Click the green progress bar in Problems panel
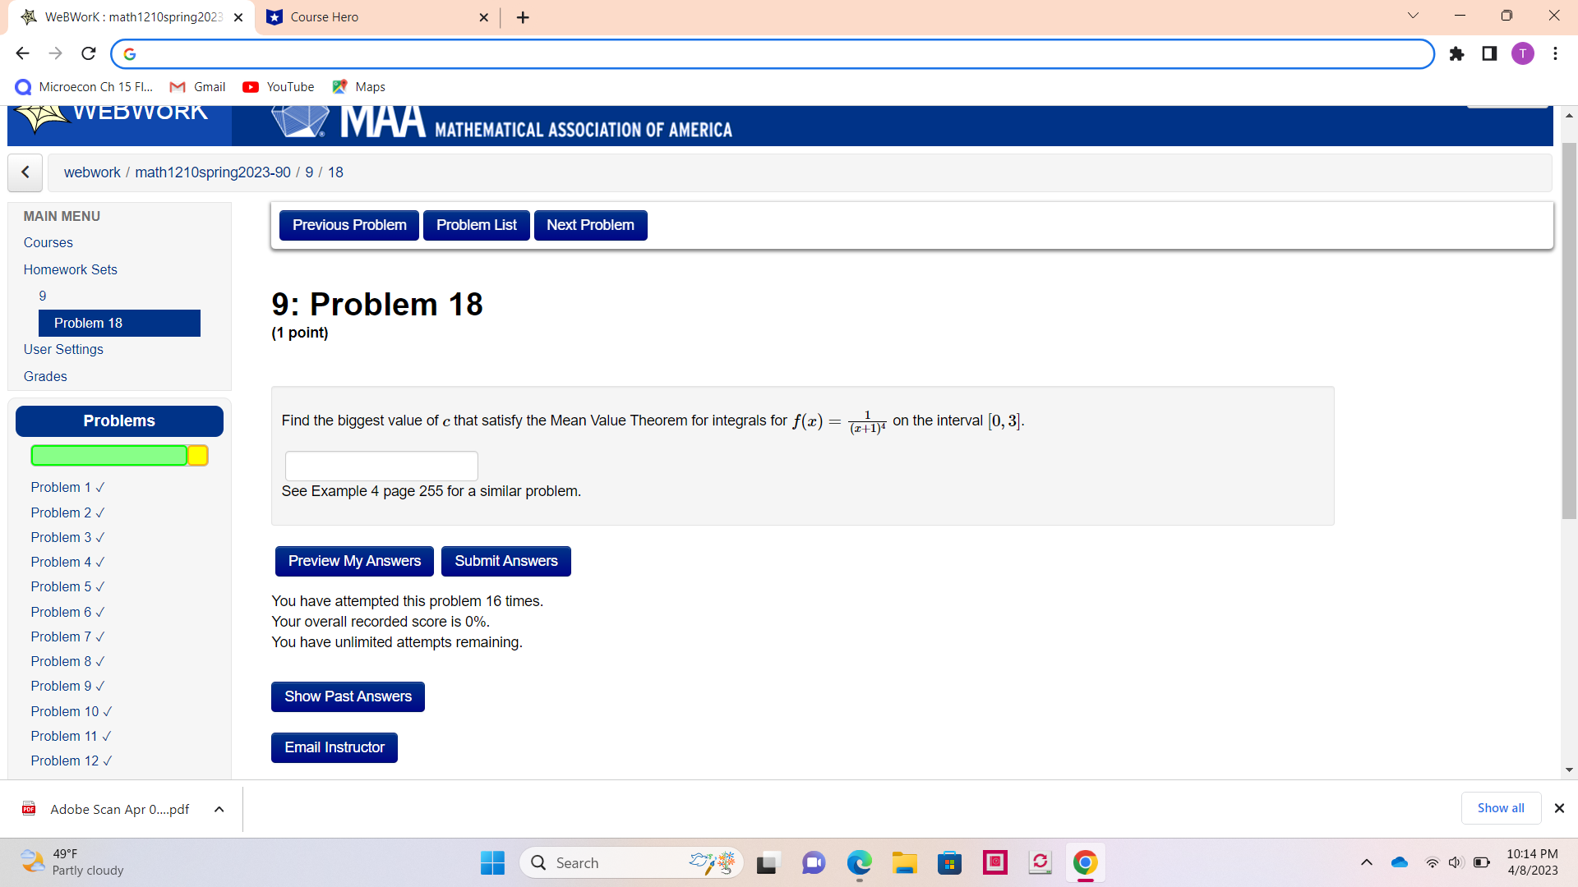1578x887 pixels. 108,455
